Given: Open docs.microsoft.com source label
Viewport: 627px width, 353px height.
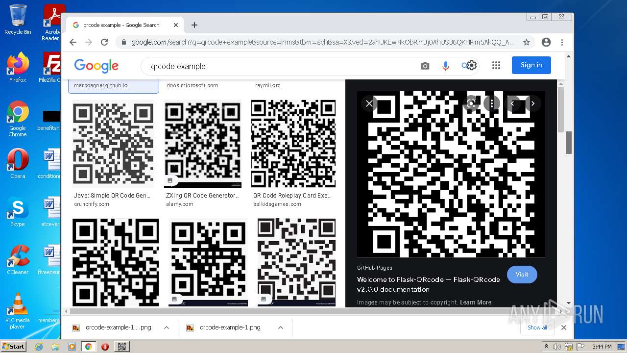Looking at the screenshot, I should click(x=193, y=85).
